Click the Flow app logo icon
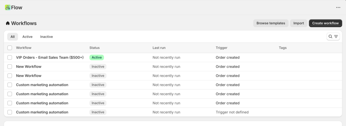Image resolution: width=346 pixels, height=126 pixels. point(8,7)
